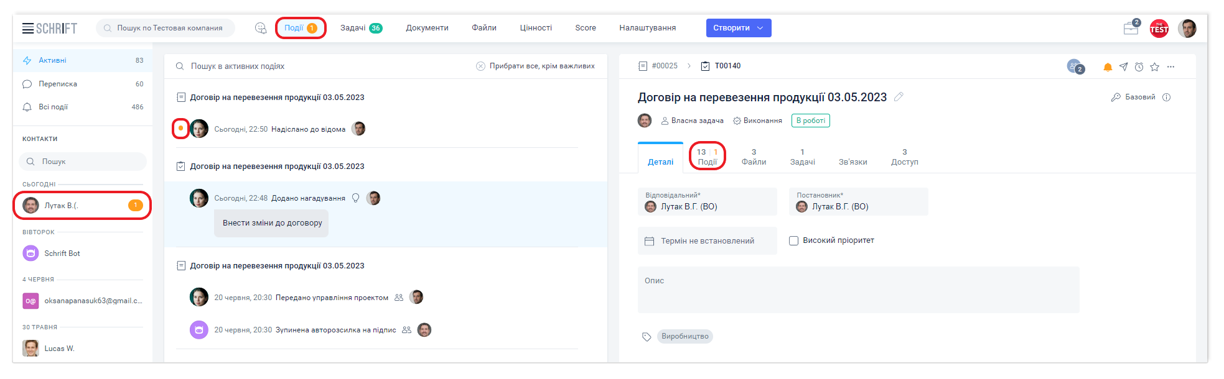Image resolution: width=1224 pixels, height=379 pixels.
Task: Click the pencil icon to edit title
Action: pyautogui.click(x=899, y=97)
